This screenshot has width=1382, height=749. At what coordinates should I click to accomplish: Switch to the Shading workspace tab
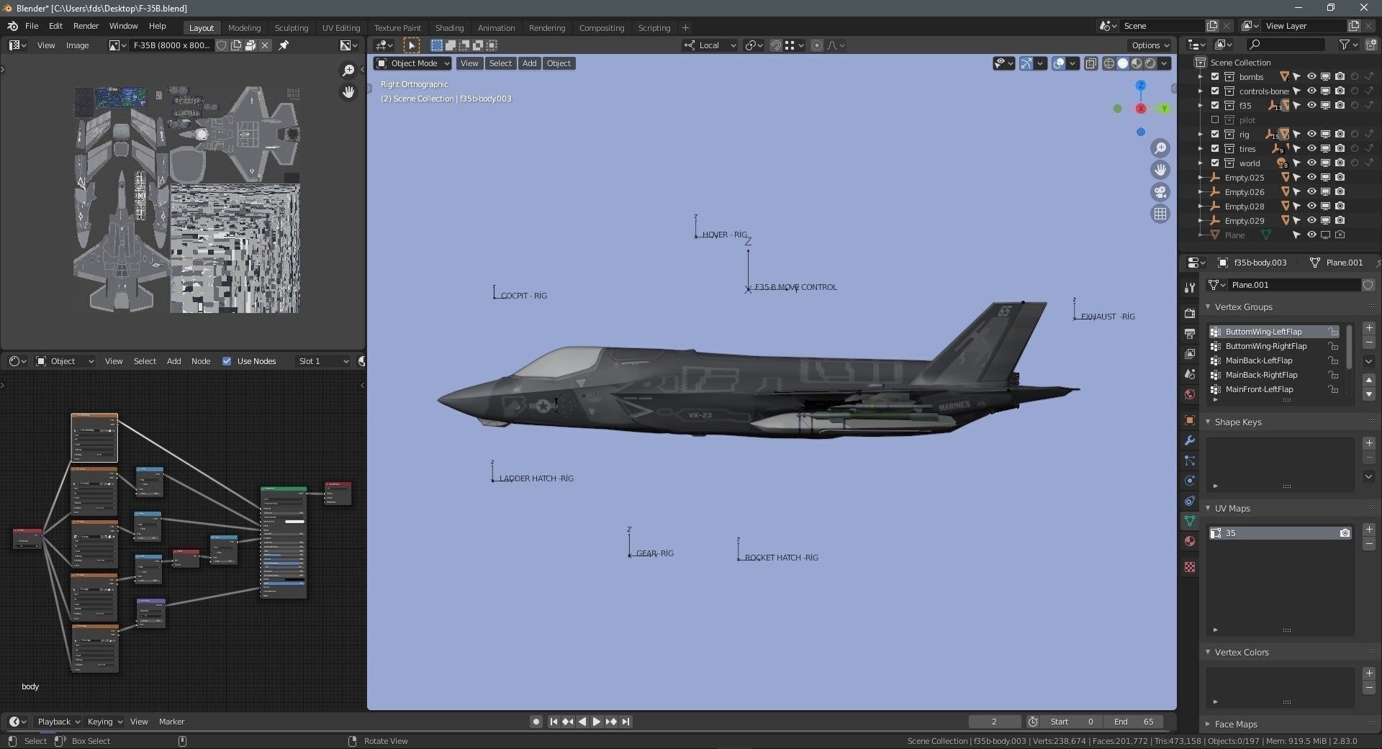click(x=449, y=28)
